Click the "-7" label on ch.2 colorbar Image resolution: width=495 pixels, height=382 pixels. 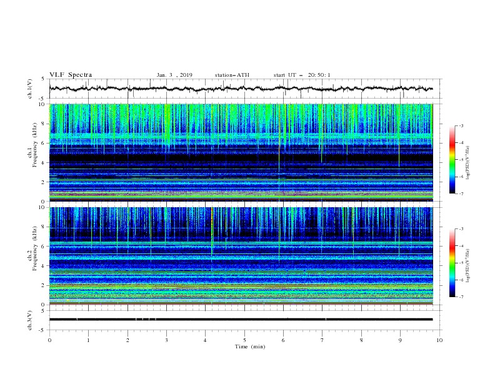pos(461,296)
